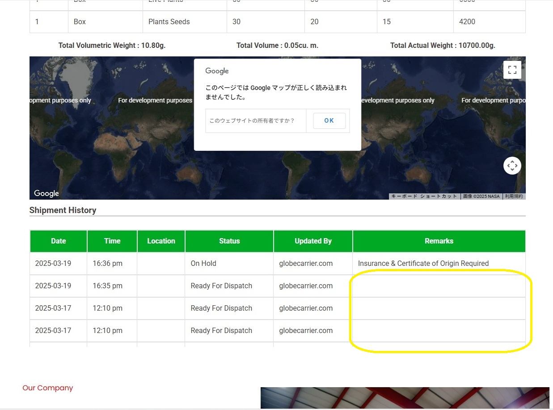Click the map camera pan control icon
The height and width of the screenshot is (410, 553).
pyautogui.click(x=512, y=166)
